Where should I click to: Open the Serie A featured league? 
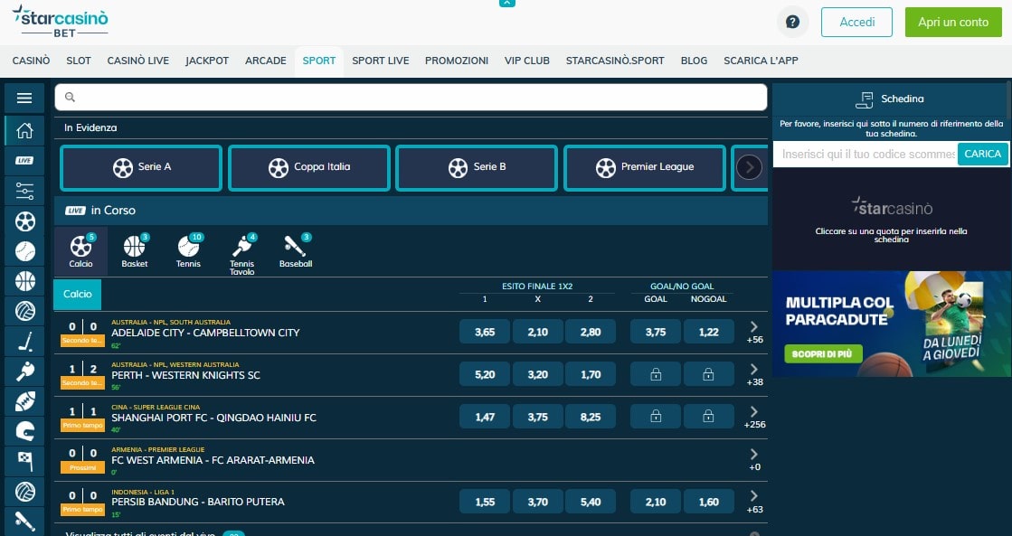pos(141,168)
